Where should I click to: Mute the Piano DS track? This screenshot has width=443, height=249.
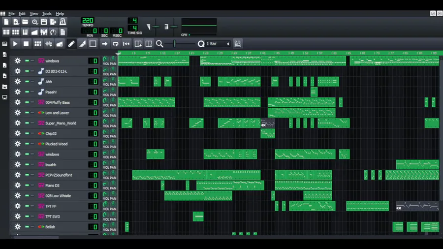pos(27,185)
